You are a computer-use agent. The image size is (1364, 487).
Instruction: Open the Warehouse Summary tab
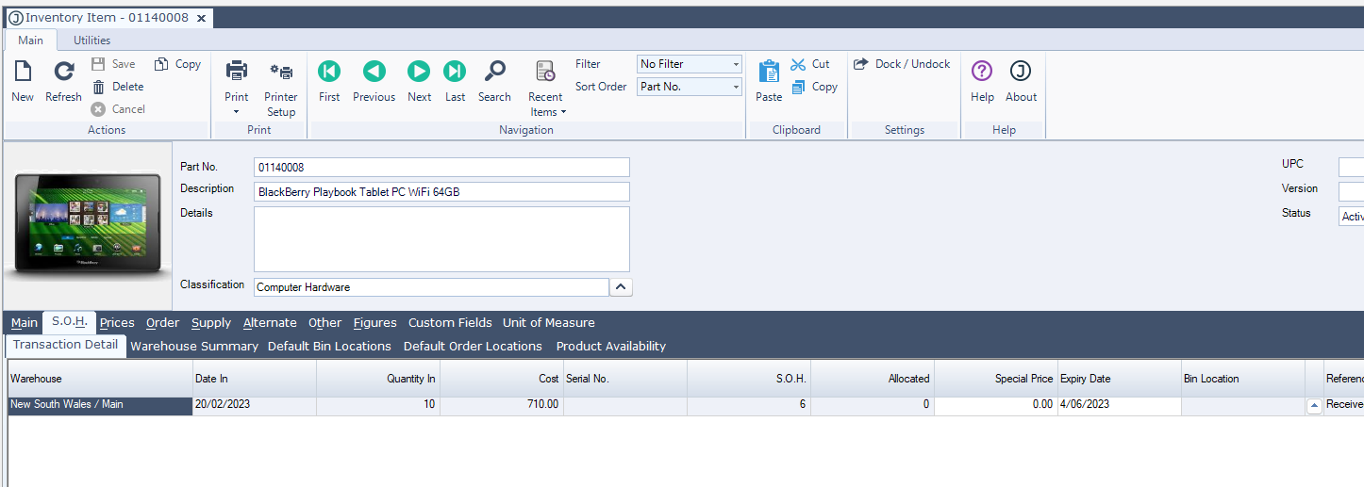pos(194,347)
